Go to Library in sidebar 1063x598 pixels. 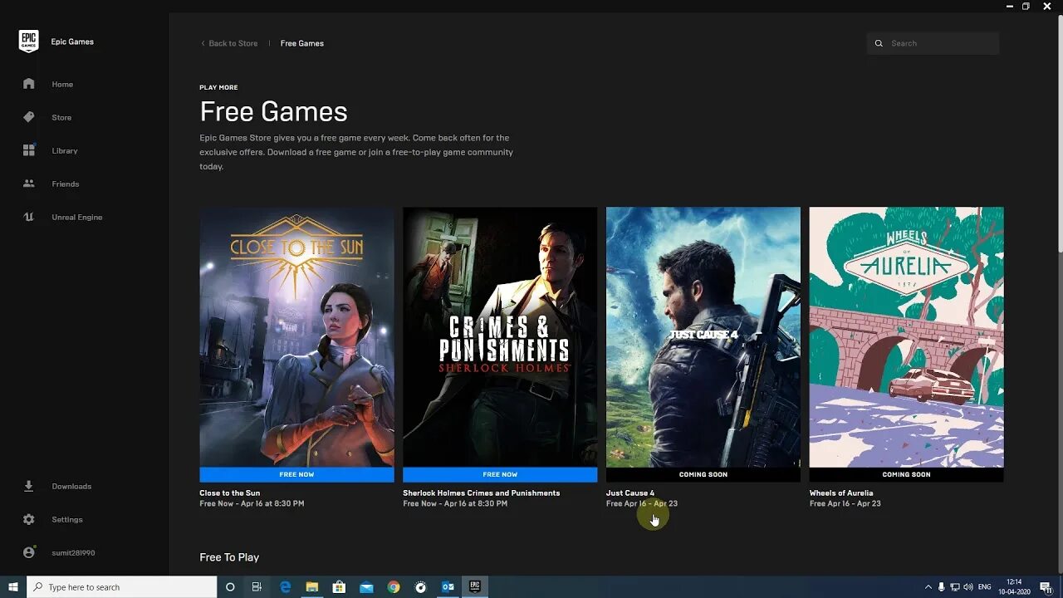point(65,150)
